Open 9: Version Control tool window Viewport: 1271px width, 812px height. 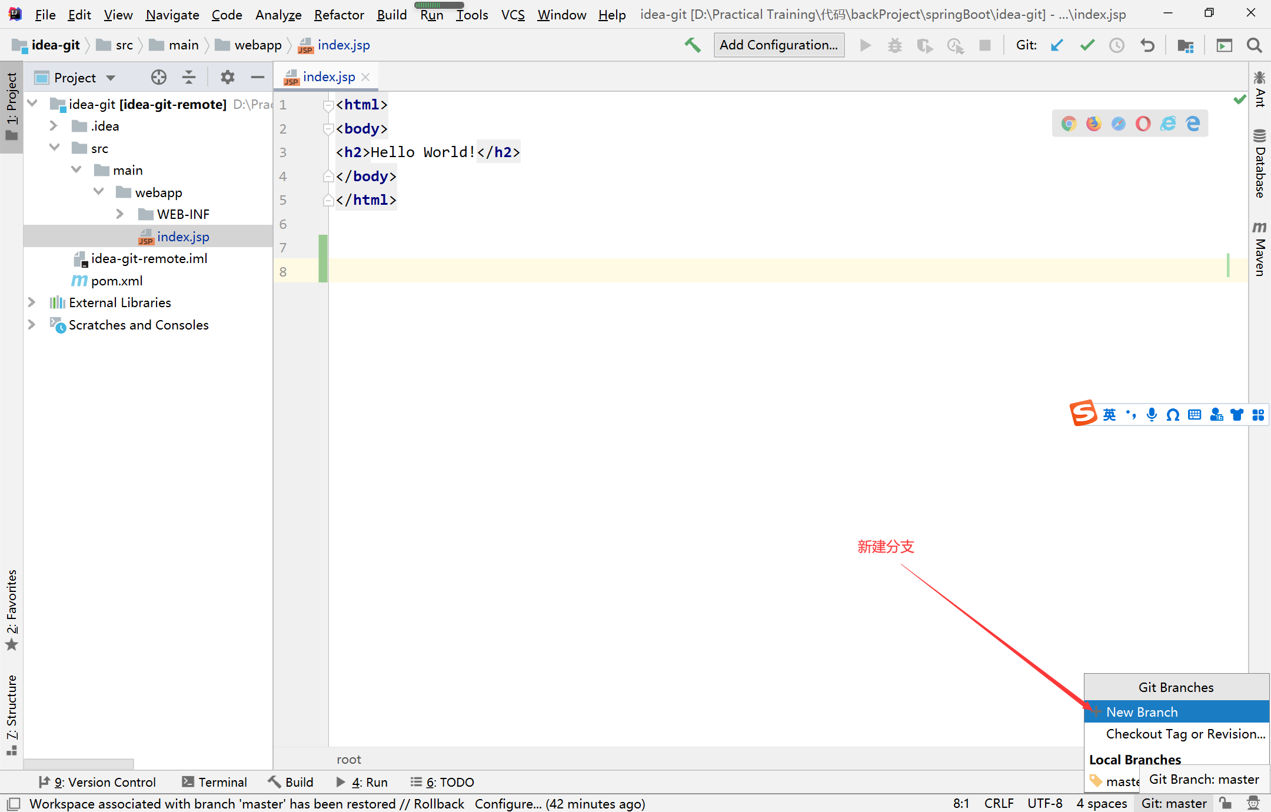(97, 782)
